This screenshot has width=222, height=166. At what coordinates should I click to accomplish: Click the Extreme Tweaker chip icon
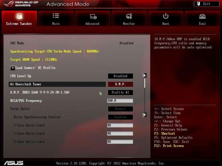pyautogui.click(x=19, y=16)
